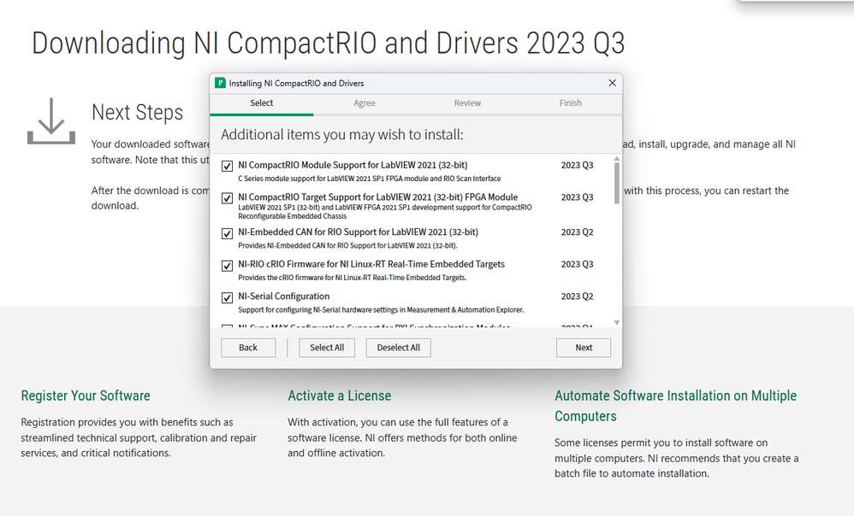Go to the Agree step tab

click(x=365, y=103)
